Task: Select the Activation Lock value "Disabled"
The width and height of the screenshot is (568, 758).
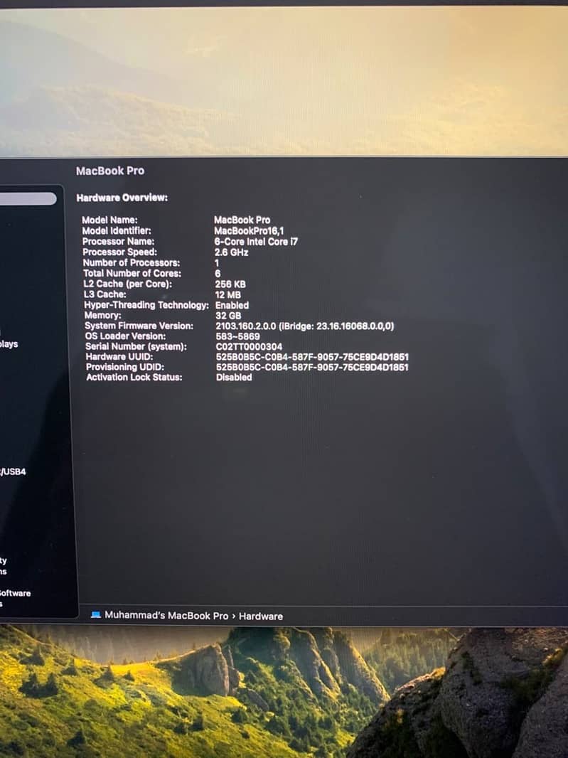Action: 234,378
